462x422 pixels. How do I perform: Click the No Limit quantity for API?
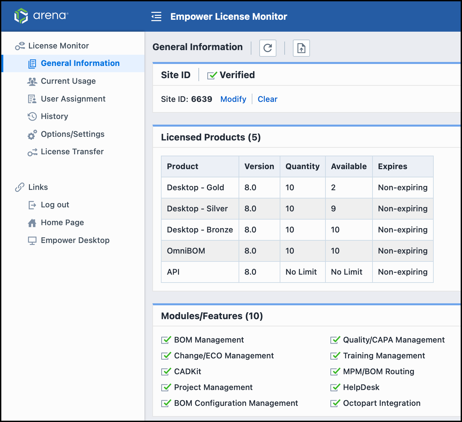tap(303, 272)
